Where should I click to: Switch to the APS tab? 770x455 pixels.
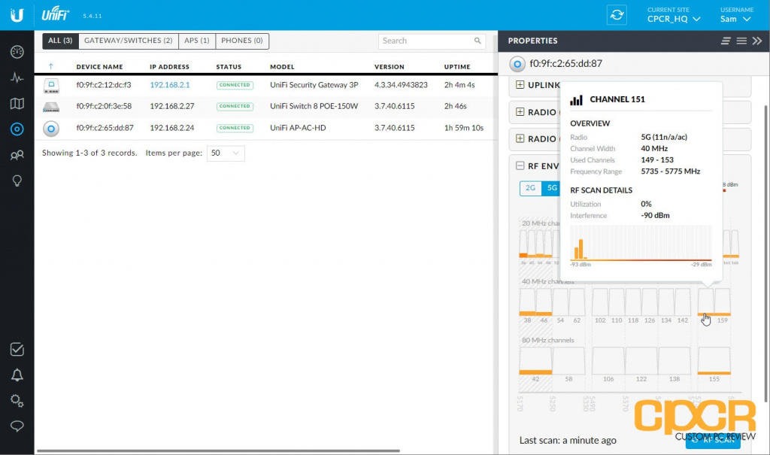click(197, 41)
